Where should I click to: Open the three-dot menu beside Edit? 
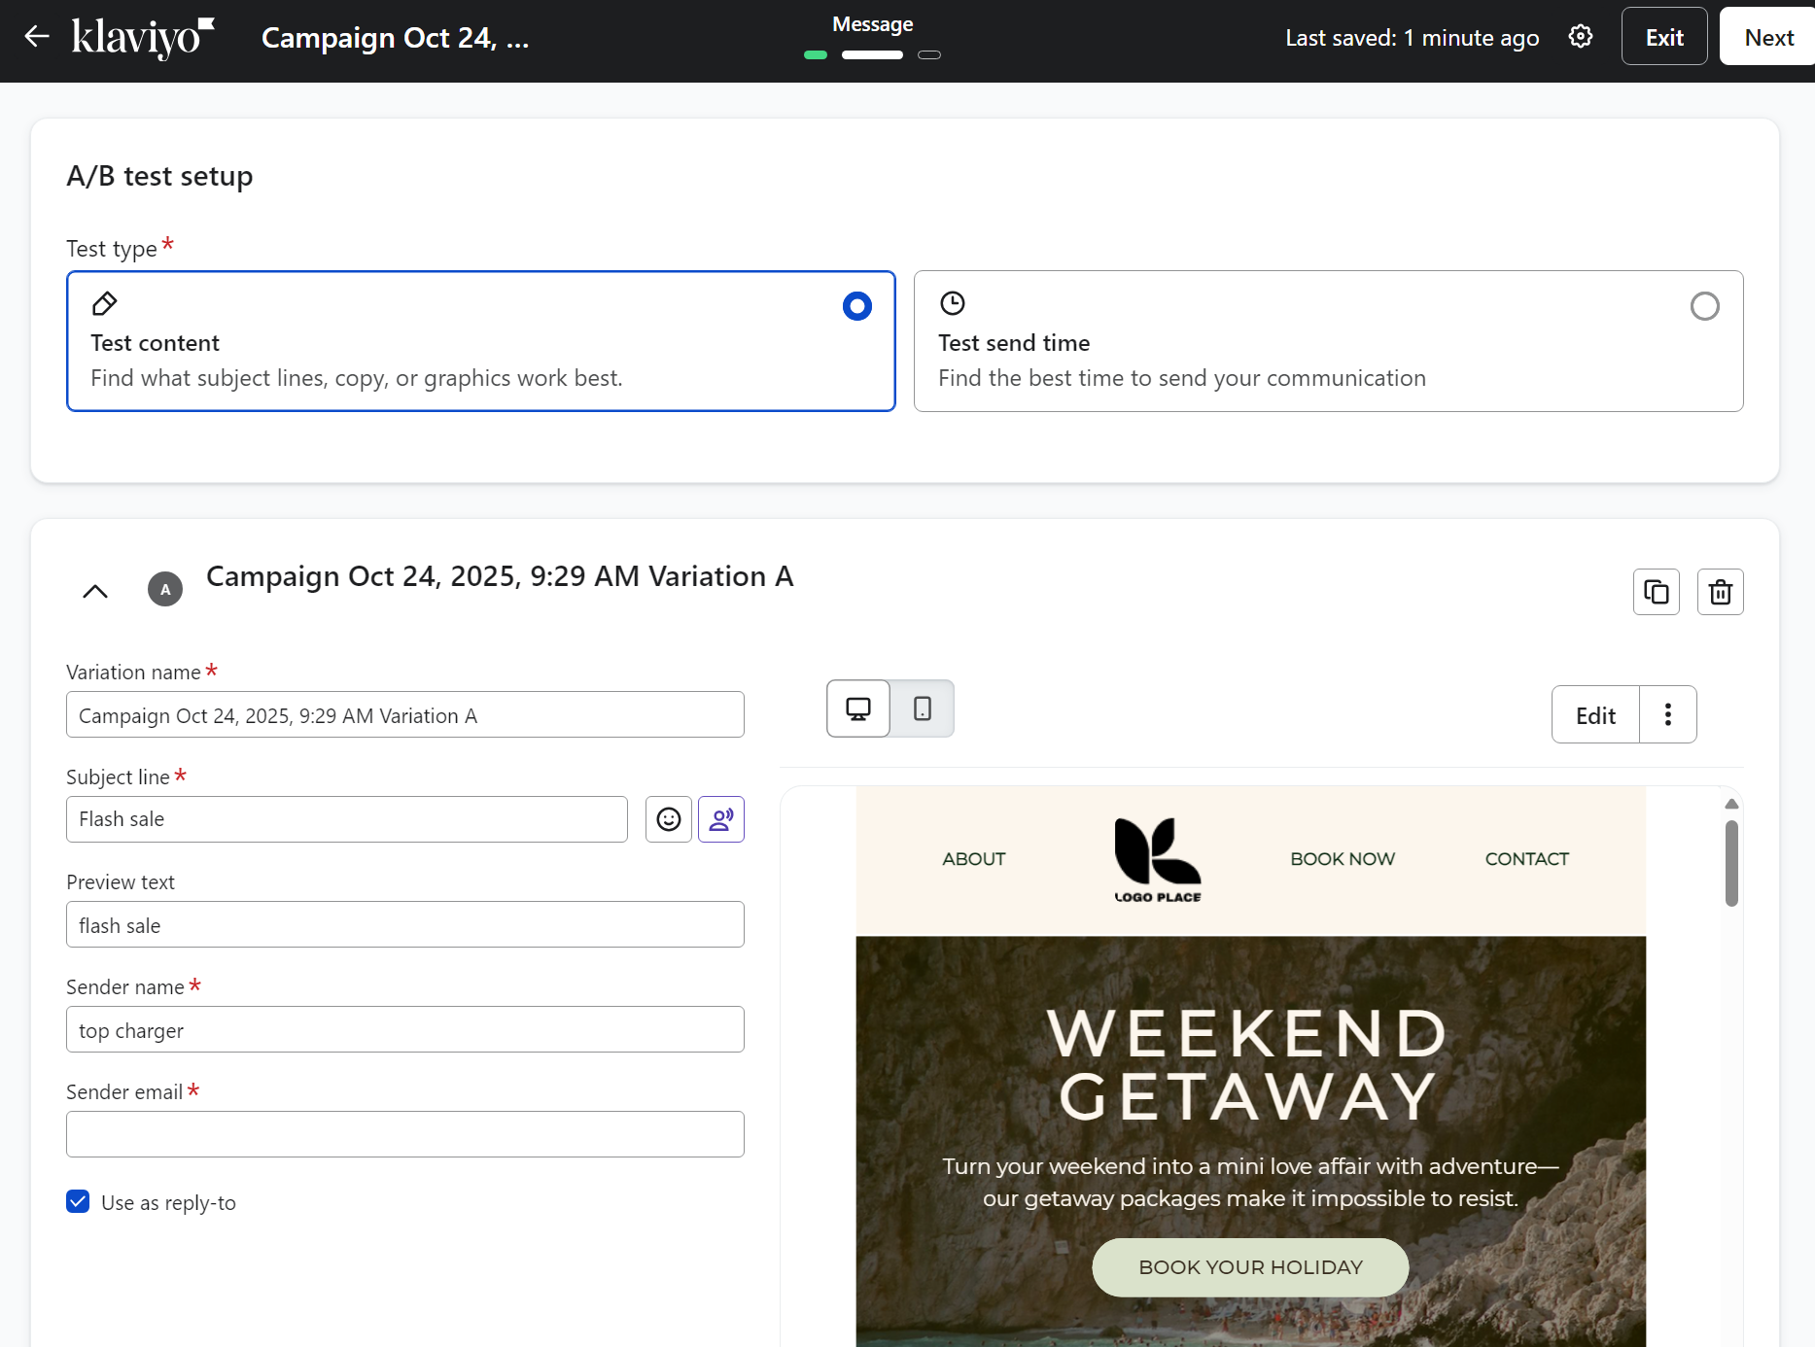(x=1667, y=715)
